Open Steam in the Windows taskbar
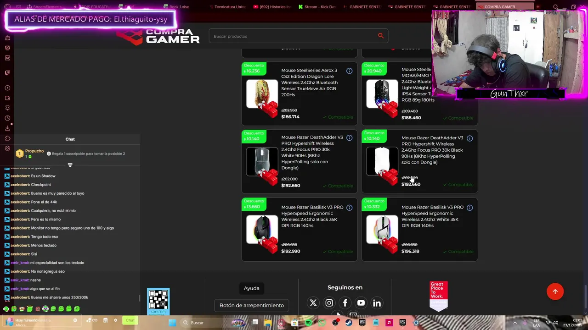 tap(349, 323)
